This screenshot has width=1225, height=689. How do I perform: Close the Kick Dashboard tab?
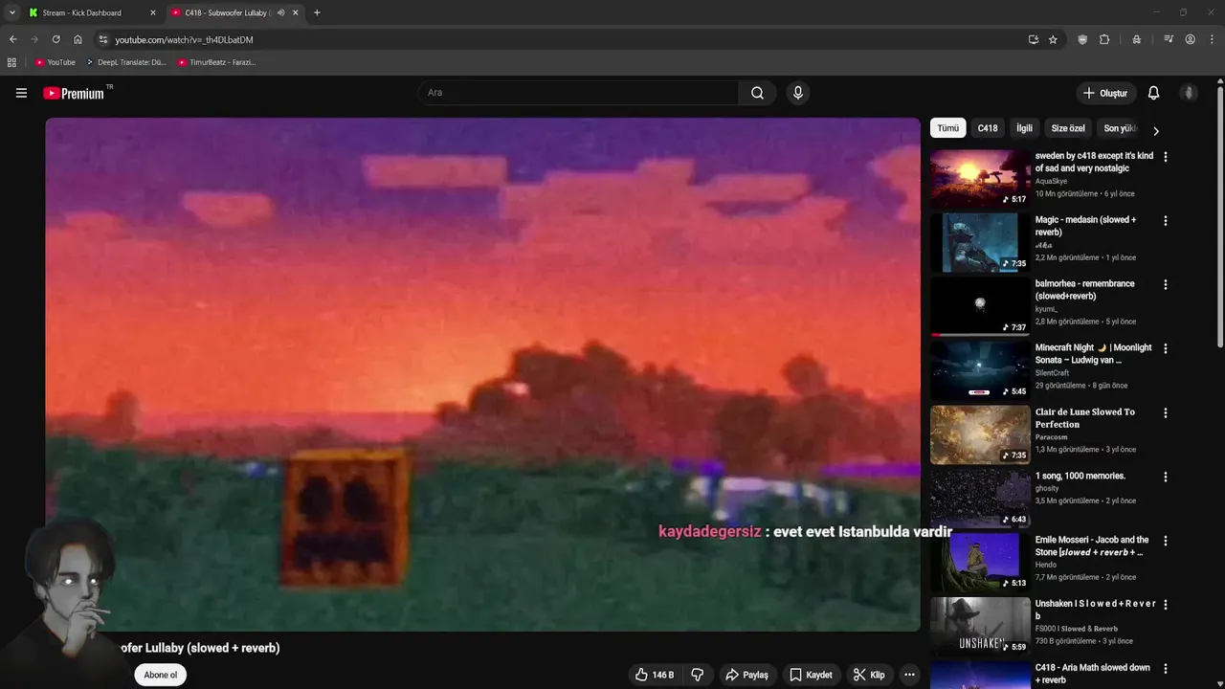[x=152, y=12]
